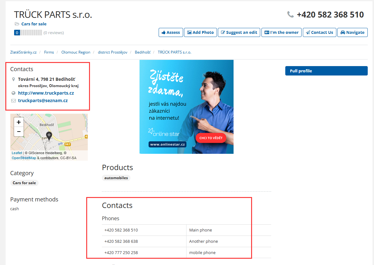Screen dimensions: 374x265
Task: Go to ZlatéStránky.cz breadcrumb
Action: (x=24, y=52)
